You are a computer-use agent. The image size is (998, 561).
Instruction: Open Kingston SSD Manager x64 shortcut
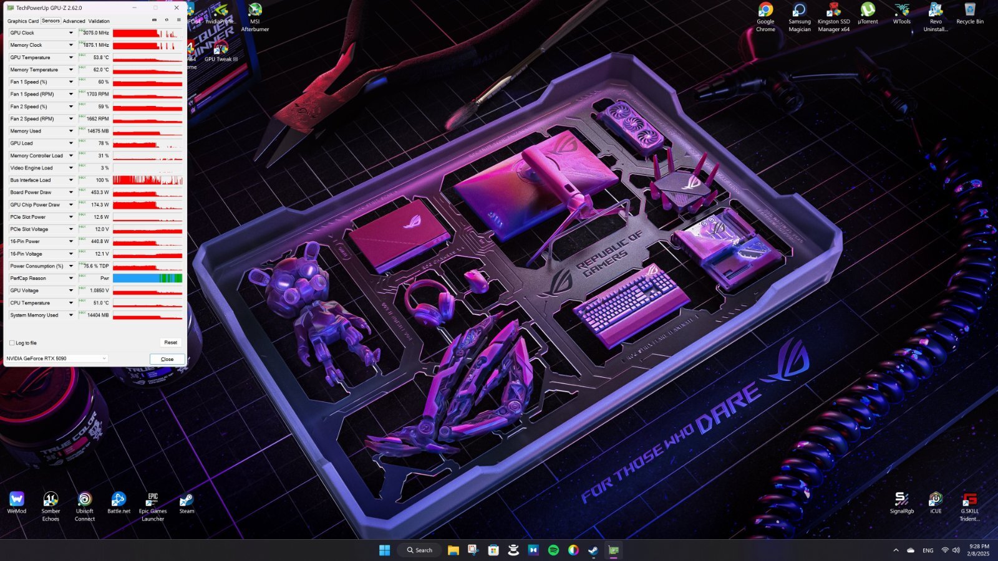[x=833, y=17]
